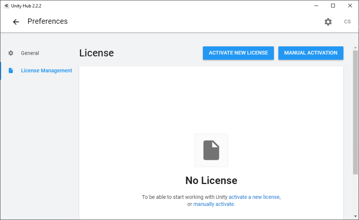Viewport: 359px width, 220px height.
Task: Open settings via the top-right gear icon
Action: coord(328,22)
